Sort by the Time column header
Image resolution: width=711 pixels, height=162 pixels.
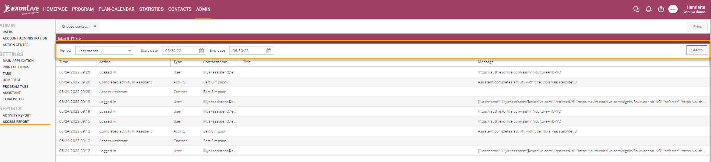[x=64, y=62]
